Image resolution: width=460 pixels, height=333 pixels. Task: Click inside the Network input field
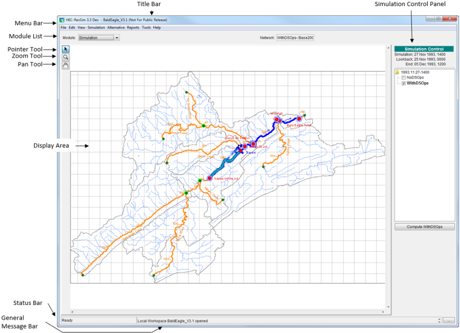(294, 37)
